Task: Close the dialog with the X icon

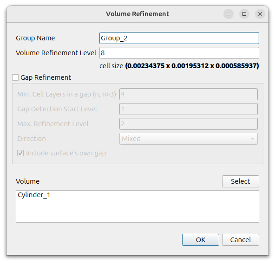Action: click(x=260, y=14)
